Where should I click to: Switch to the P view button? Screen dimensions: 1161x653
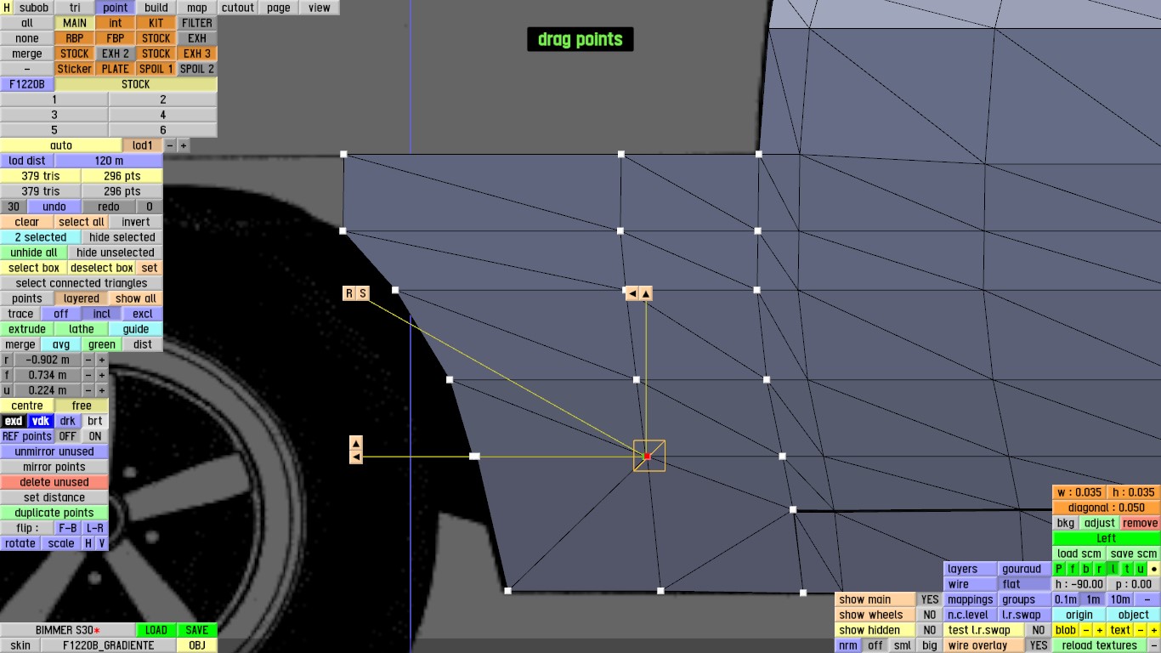[x=1060, y=569]
